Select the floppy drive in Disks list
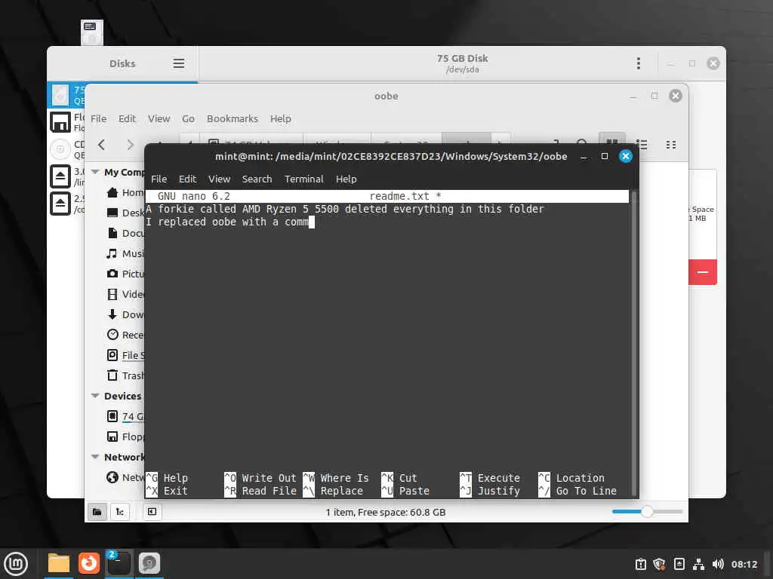This screenshot has width=773, height=579. pyautogui.click(x=66, y=122)
